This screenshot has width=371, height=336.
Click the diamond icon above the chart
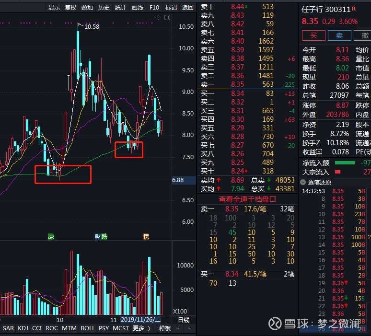(x=159, y=18)
